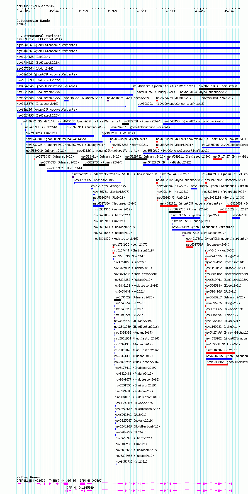The height and width of the screenshot is (494, 248).
Task: Select dgv159n100 (Coe2014) label
Action: pos(118,133)
